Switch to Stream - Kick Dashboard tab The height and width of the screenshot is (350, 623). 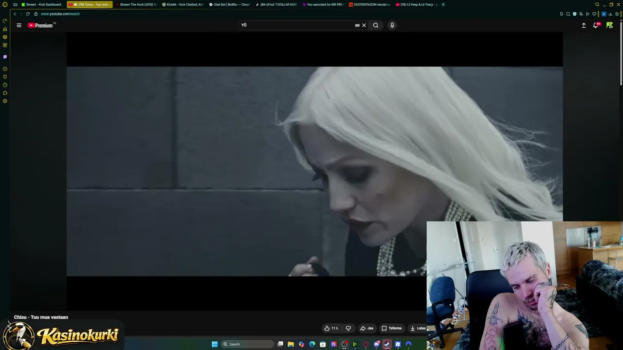tap(41, 4)
